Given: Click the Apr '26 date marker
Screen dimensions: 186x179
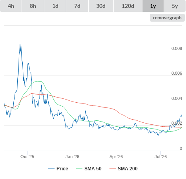Looking at the screenshot, I should click(x=116, y=157).
